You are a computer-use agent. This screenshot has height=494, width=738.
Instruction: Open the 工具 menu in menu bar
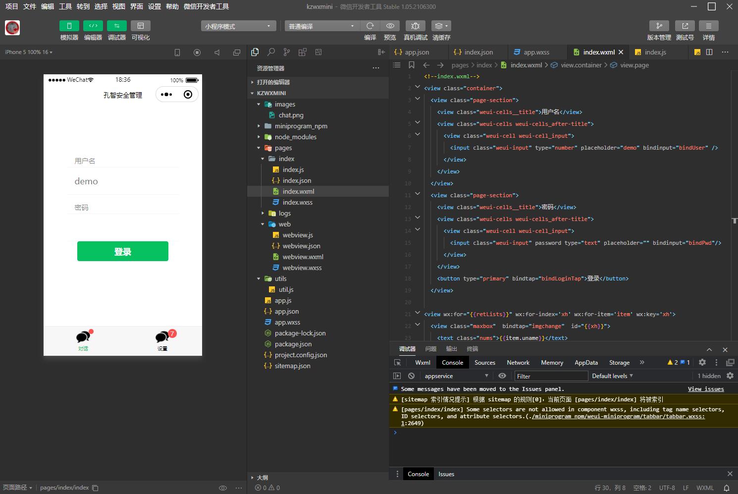click(x=65, y=6)
